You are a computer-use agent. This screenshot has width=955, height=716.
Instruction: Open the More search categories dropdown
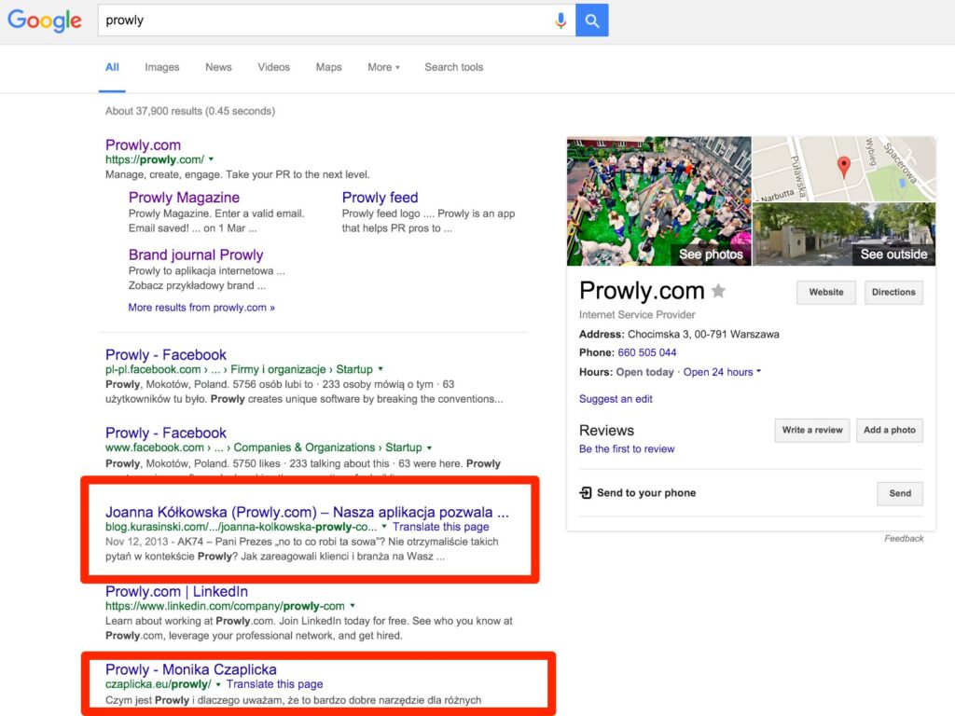pos(383,67)
